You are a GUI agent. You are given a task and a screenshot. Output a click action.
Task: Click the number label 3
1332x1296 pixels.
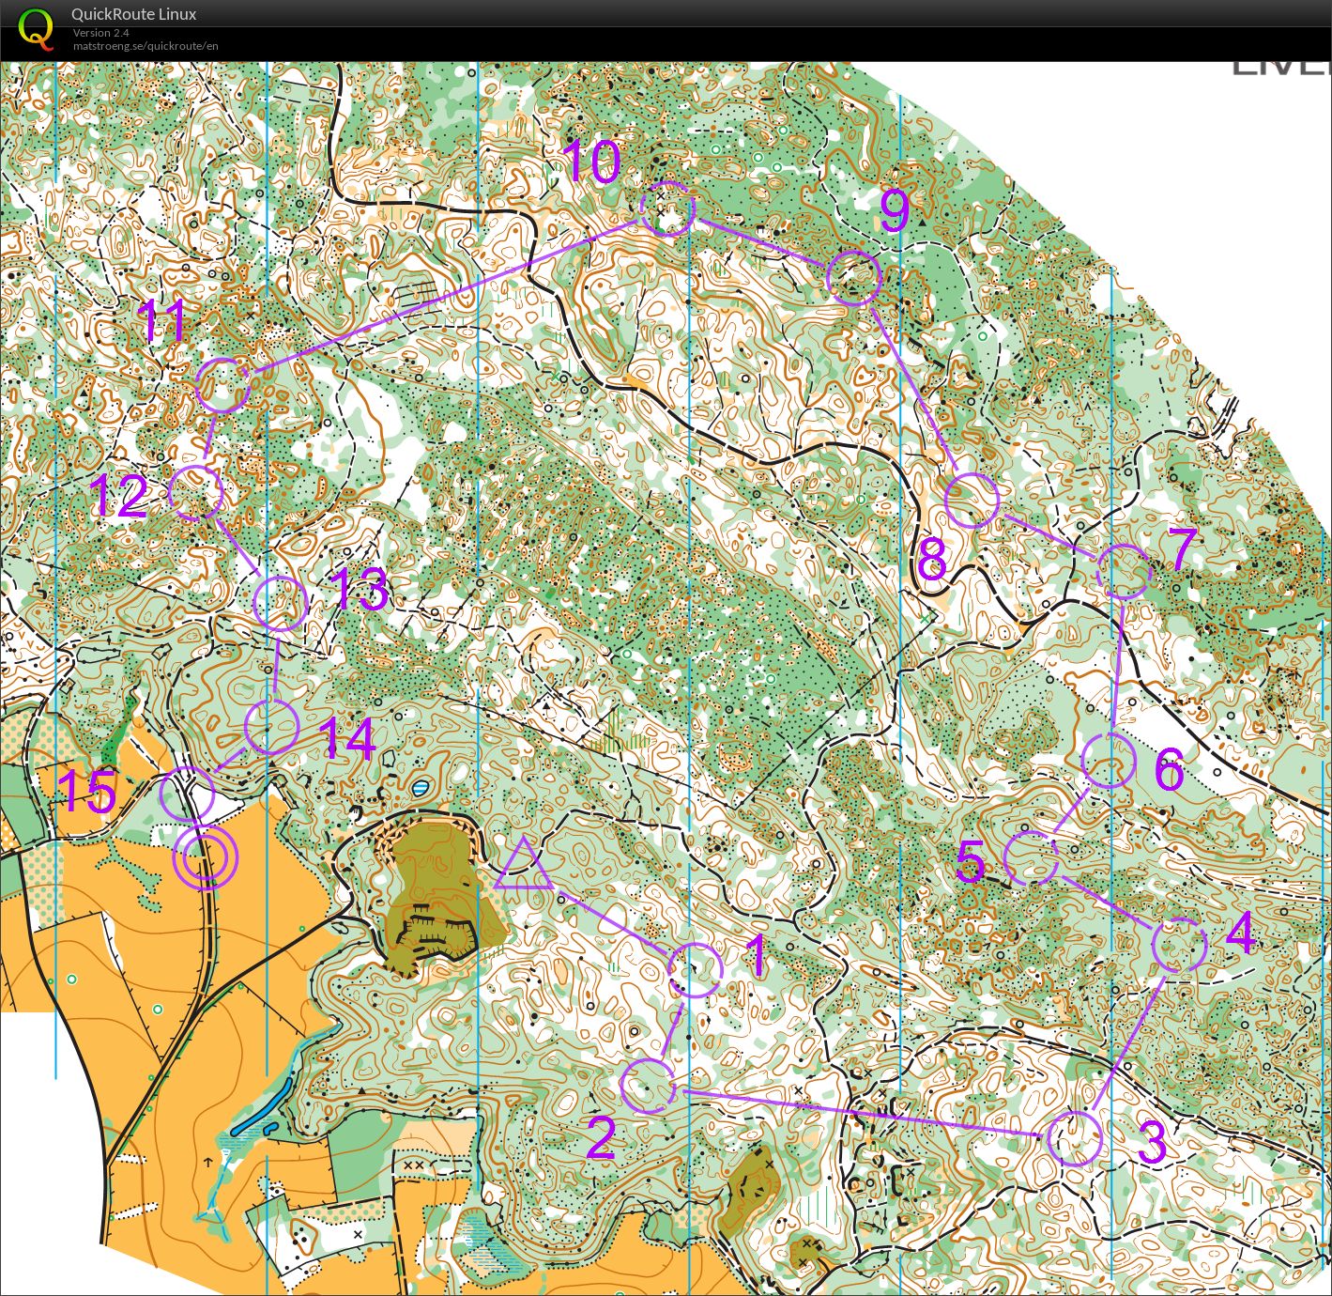coord(1152,1142)
